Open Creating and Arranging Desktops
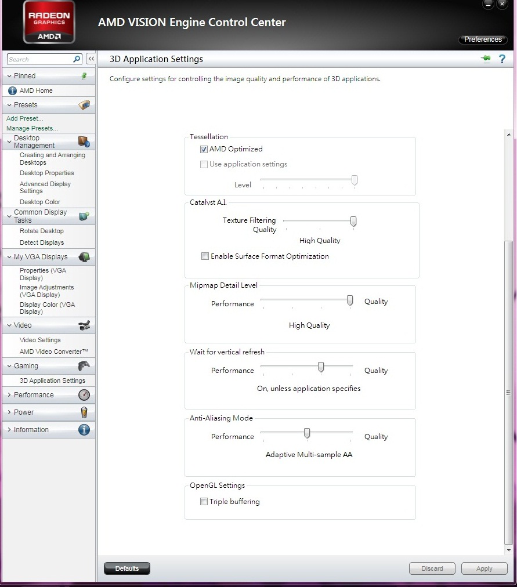Screen dimensions: 517x587 pyautogui.click(x=52, y=159)
